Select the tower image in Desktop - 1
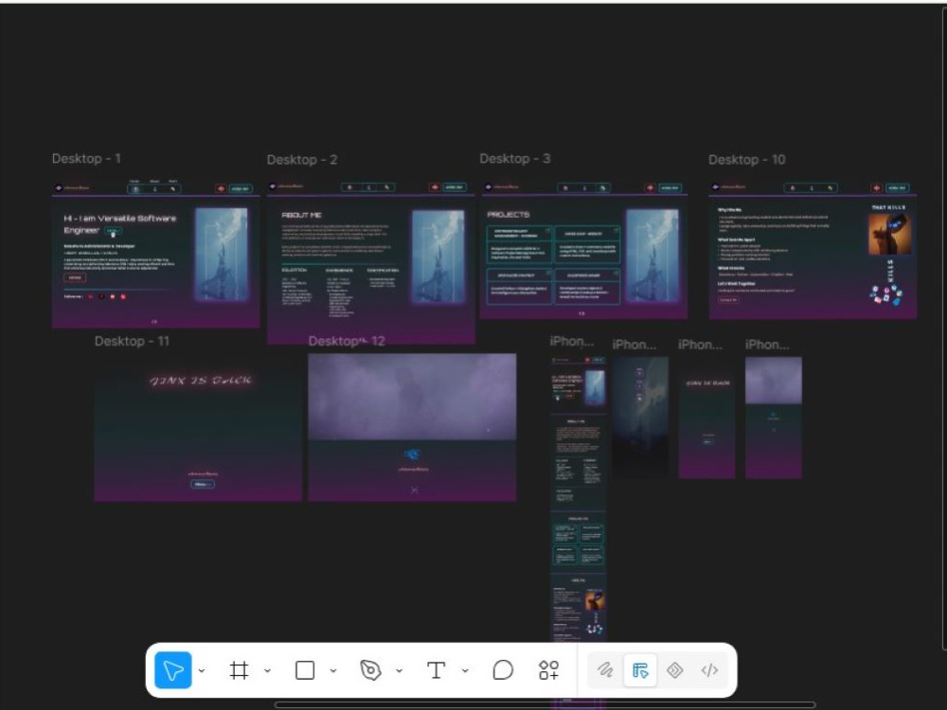This screenshot has height=710, width=947. [221, 254]
